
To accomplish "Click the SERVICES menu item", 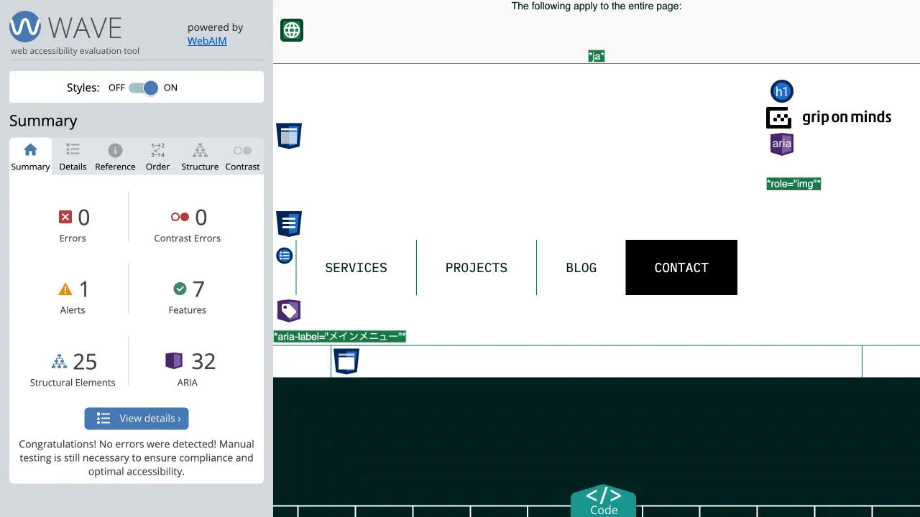I will [356, 268].
